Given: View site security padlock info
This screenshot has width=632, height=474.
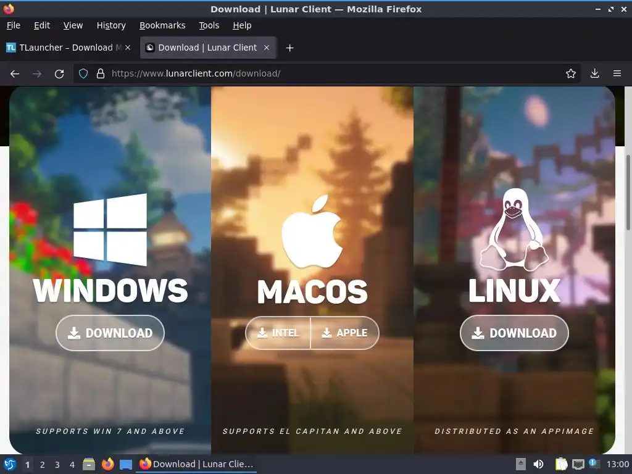Looking at the screenshot, I should point(101,74).
